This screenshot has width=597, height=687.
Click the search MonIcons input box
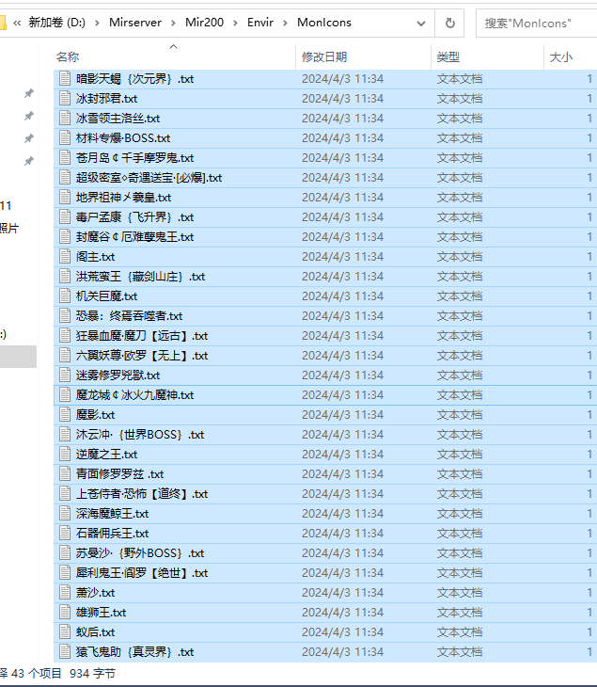pos(536,24)
